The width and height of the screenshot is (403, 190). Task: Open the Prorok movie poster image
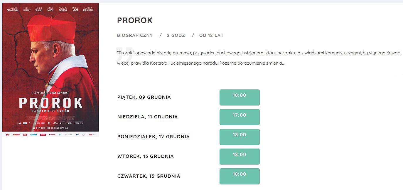[x=50, y=70]
